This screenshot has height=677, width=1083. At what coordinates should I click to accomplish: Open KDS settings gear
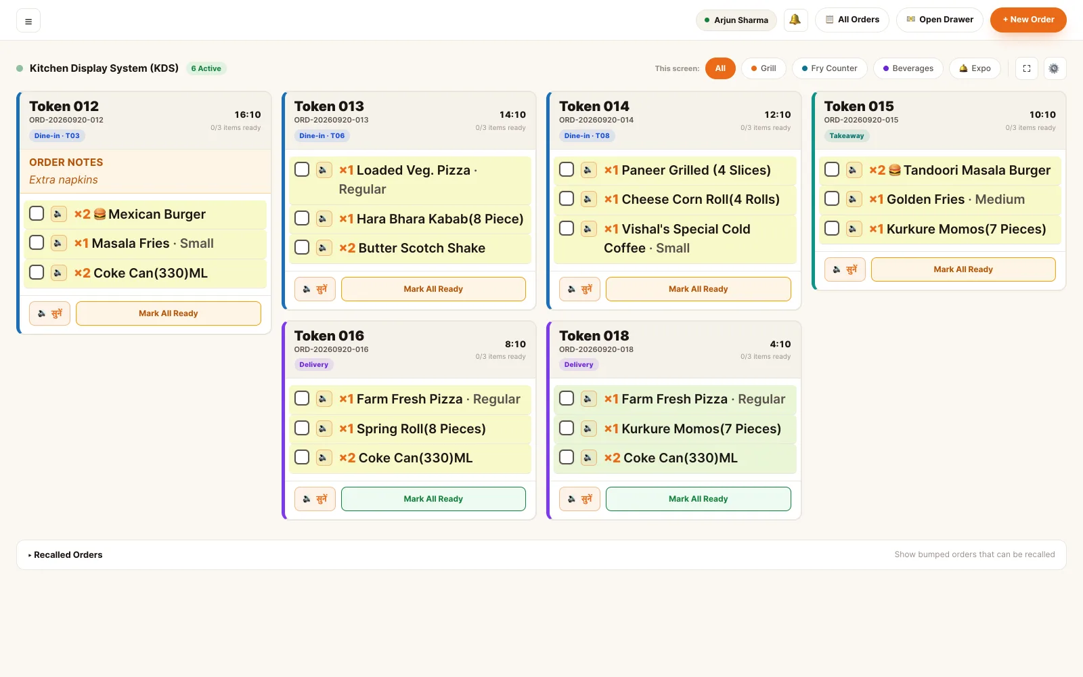pos(1055,68)
